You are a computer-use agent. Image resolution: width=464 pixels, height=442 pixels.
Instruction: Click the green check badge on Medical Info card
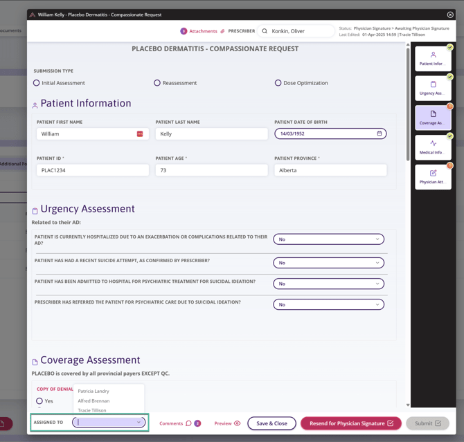coord(449,136)
